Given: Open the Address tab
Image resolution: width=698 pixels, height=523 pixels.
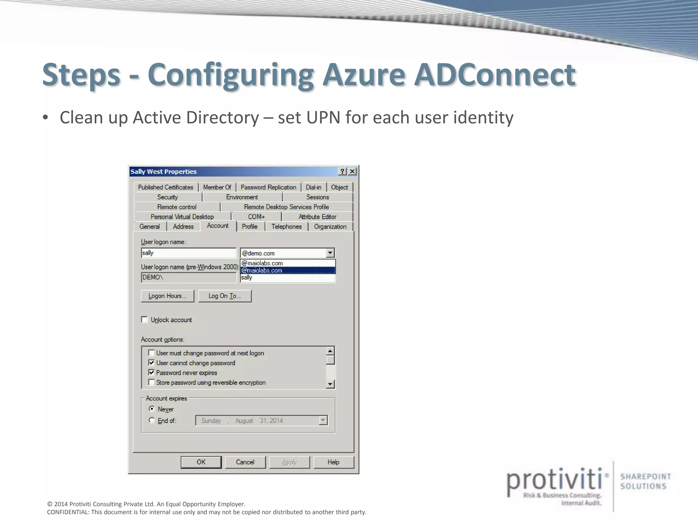Looking at the screenshot, I should (183, 227).
